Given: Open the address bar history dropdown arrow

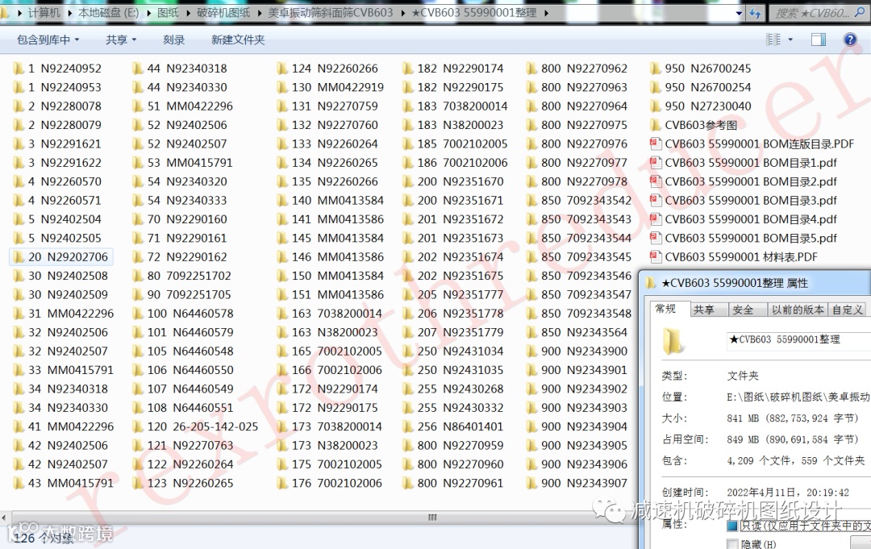Looking at the screenshot, I should [739, 14].
